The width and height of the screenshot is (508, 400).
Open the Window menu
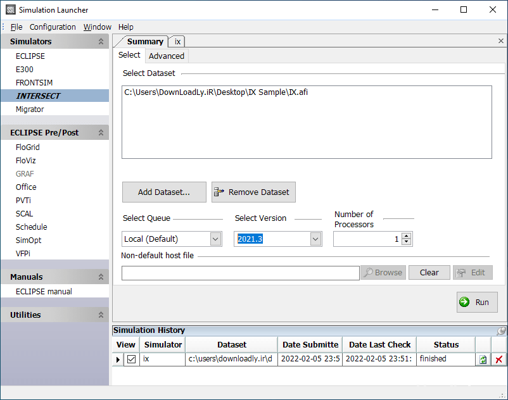pos(97,27)
